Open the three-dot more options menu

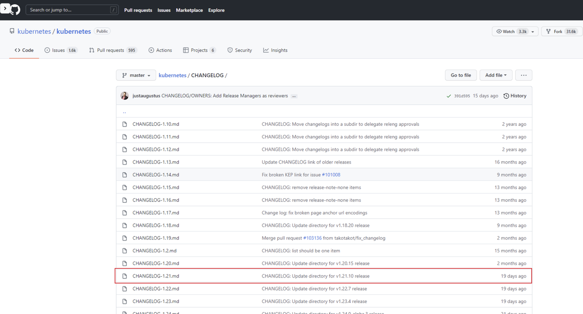(524, 75)
